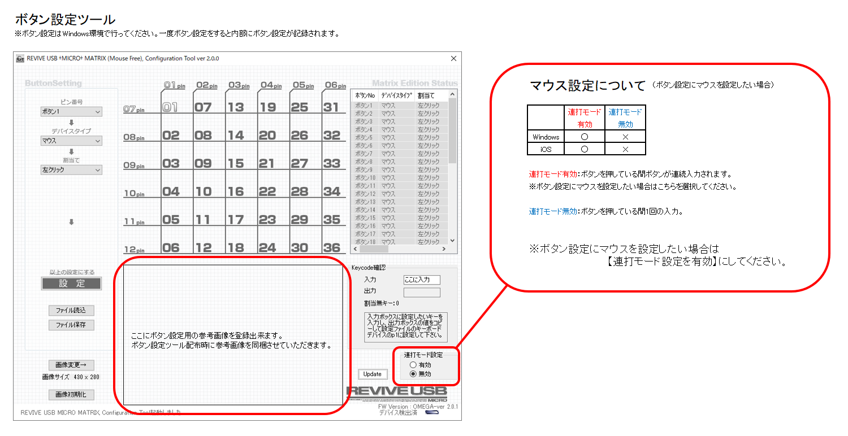
Task: Click the Update button
Action: [x=372, y=374]
